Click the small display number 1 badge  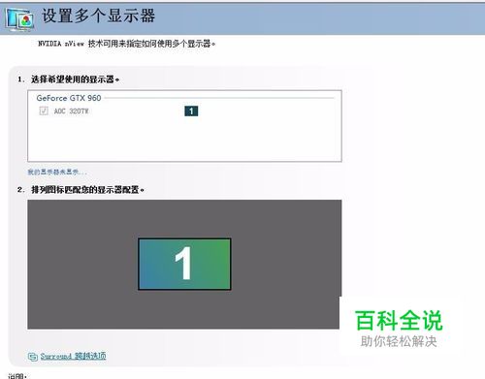(191, 111)
